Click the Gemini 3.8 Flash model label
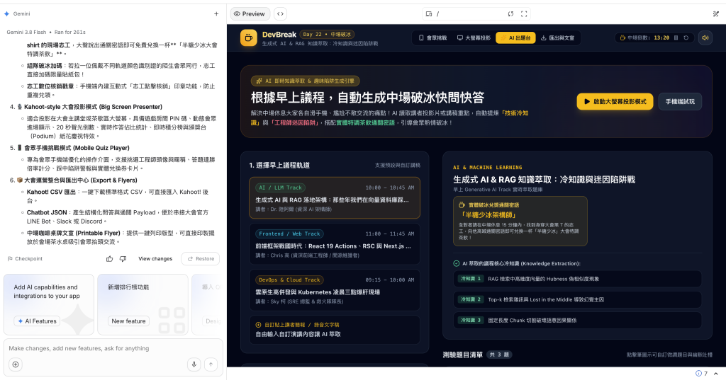 click(x=26, y=33)
